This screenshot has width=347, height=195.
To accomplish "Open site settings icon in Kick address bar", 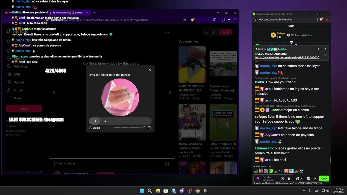I will pos(255,19).
